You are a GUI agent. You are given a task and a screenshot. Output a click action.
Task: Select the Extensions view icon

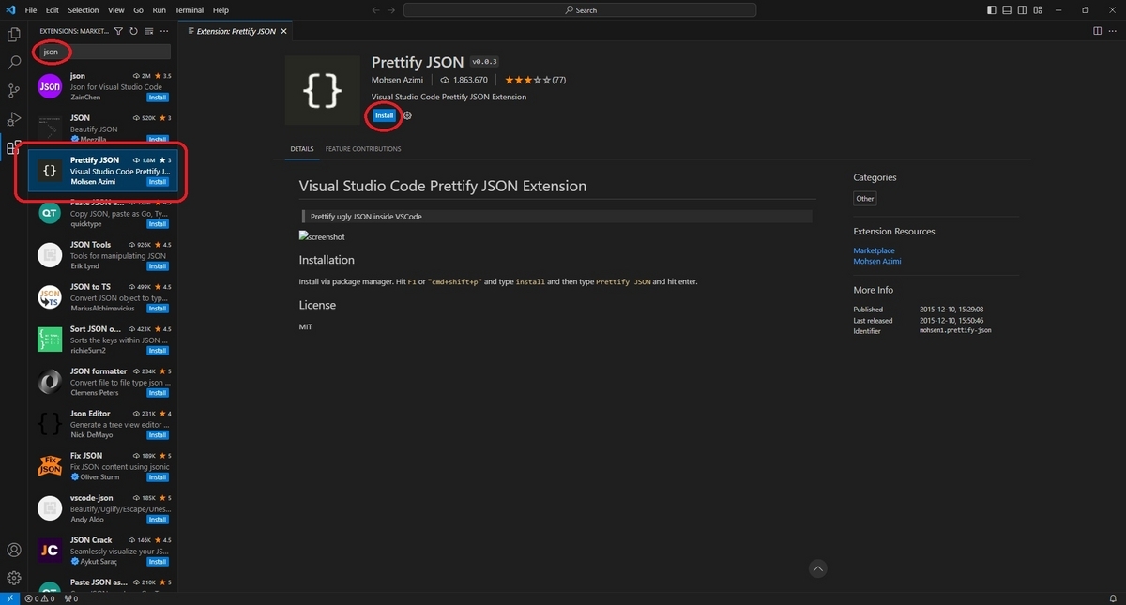tap(14, 147)
